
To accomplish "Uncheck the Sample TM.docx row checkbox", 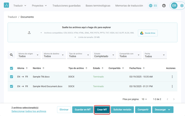I will 12,77.
